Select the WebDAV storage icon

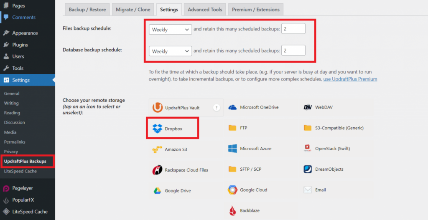(x=308, y=107)
